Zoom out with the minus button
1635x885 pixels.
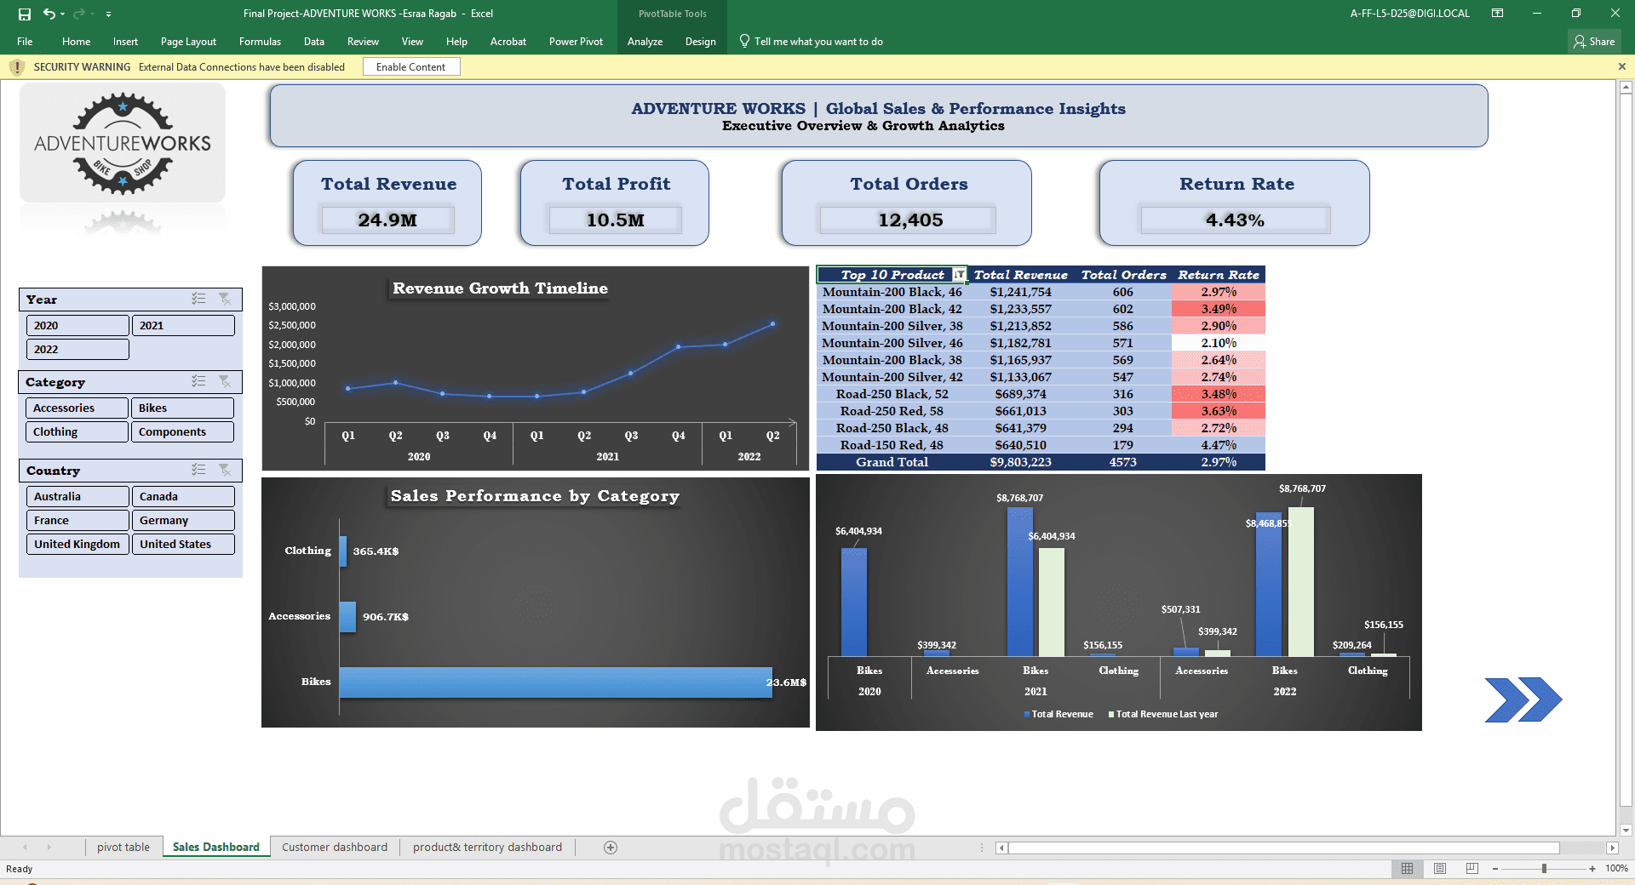coord(1495,868)
